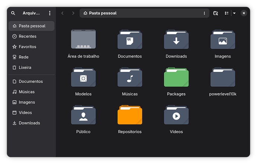Viewport: 257px width, 164px height.
Task: Select Recentes in the sidebar
Action: click(x=27, y=37)
